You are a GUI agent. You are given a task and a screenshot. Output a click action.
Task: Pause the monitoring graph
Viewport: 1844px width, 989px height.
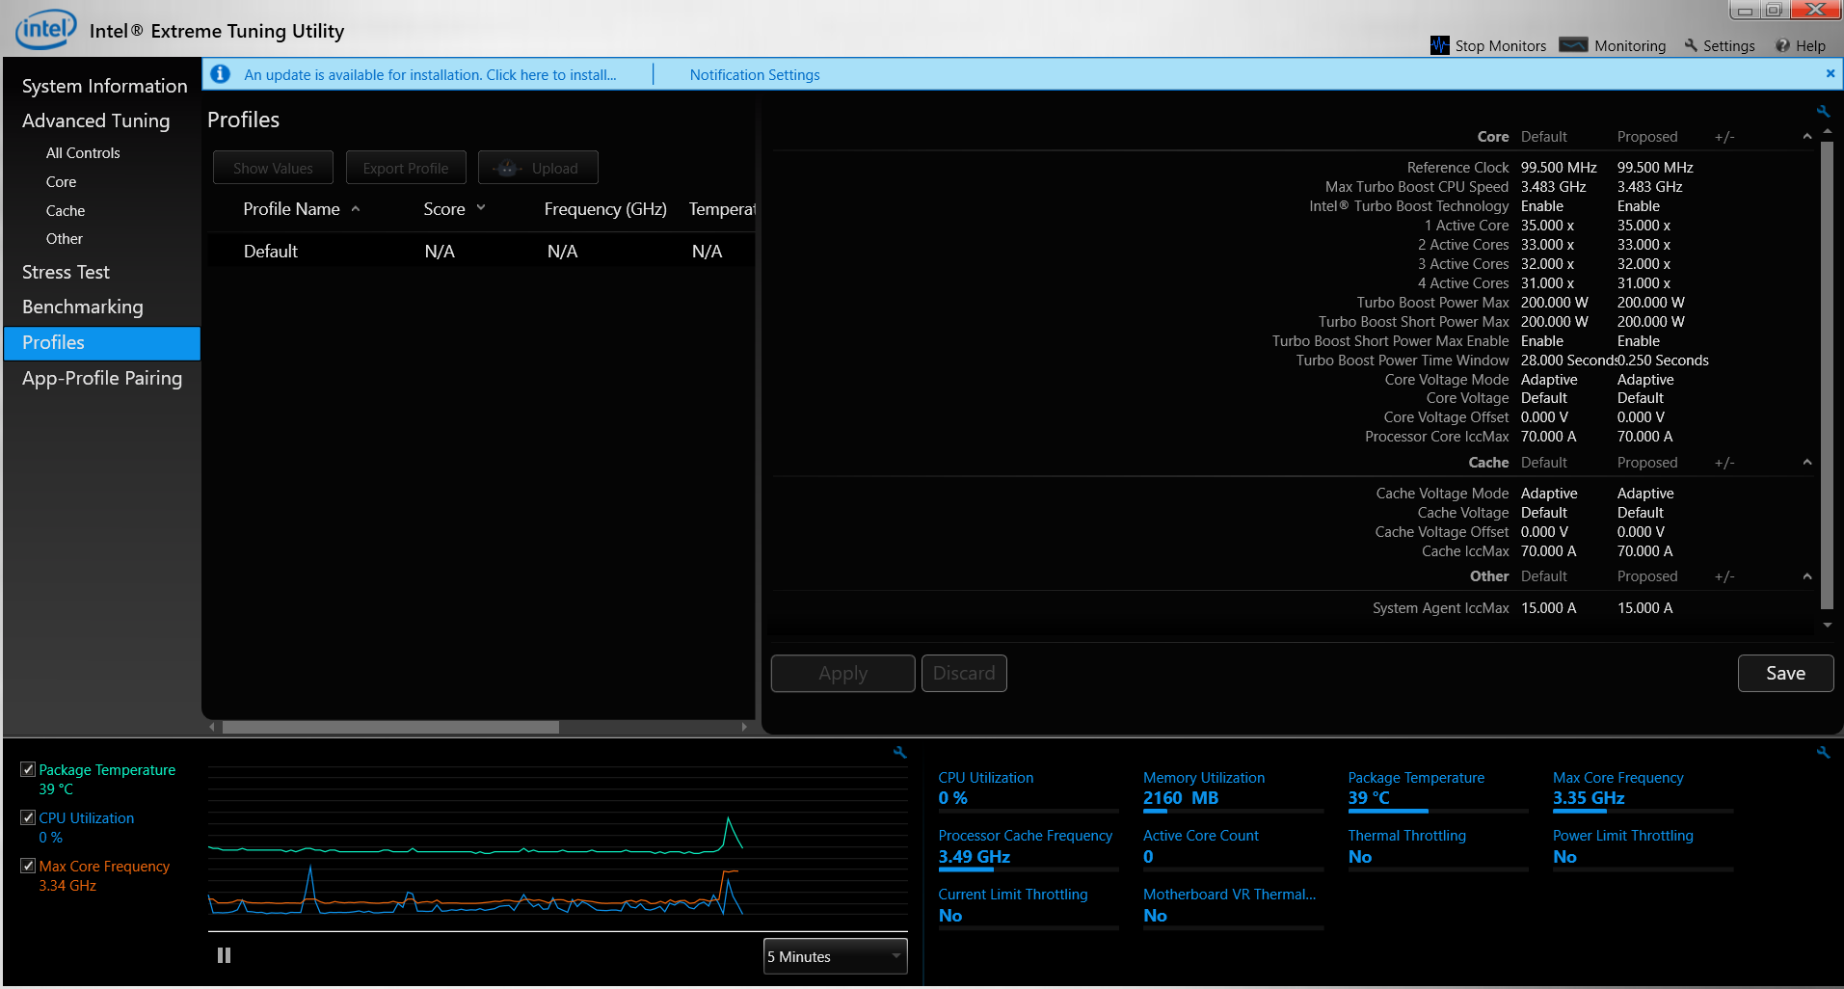pyautogui.click(x=224, y=955)
